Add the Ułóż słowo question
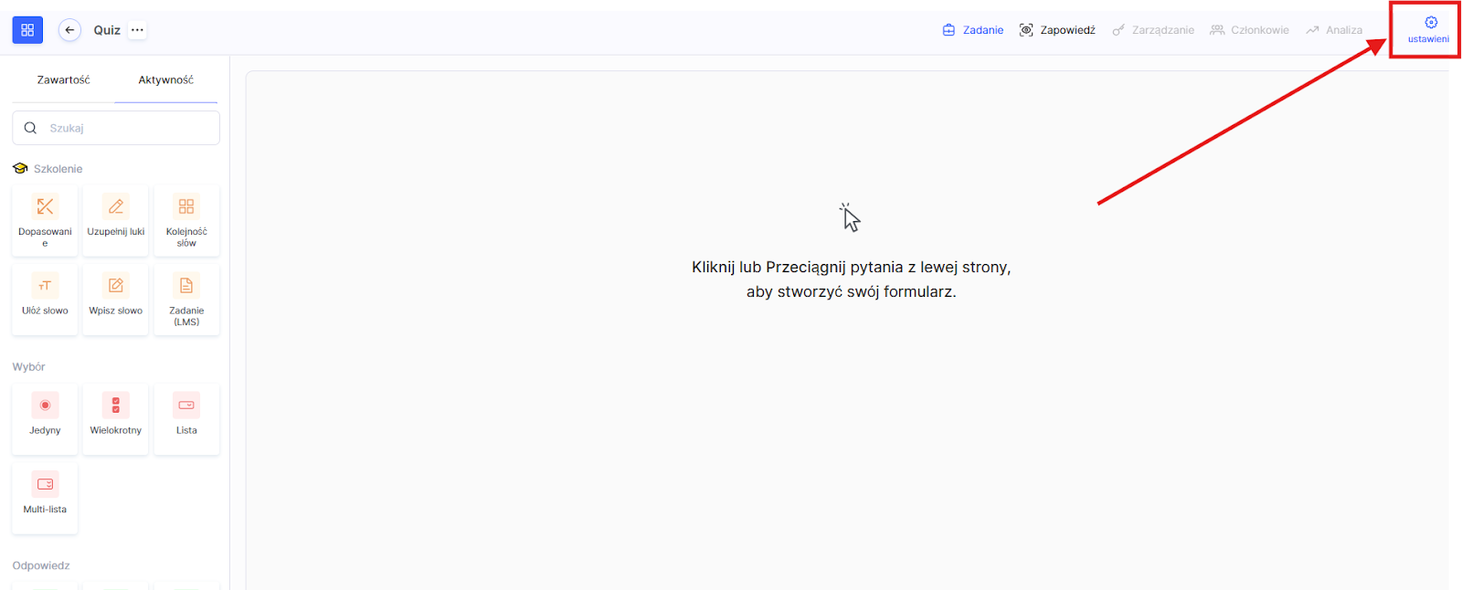Screen dimensions: 1462x590 45,299
